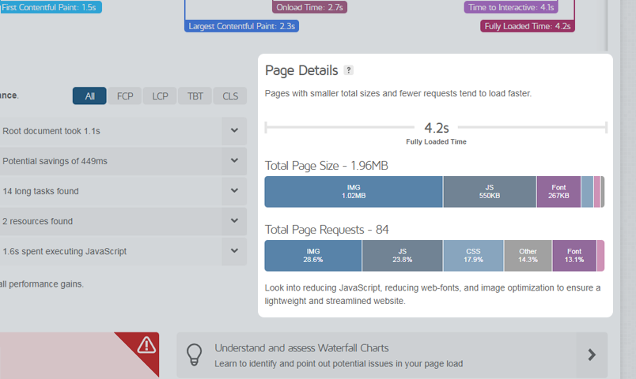Click the Page Details help question mark icon
636x379 pixels.
click(x=348, y=70)
